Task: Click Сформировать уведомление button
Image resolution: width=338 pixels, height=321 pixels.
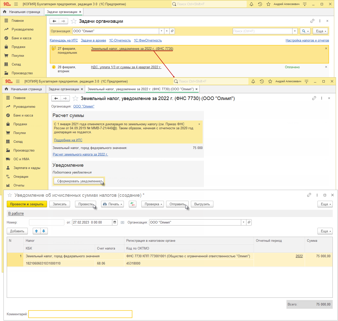Action: pos(79,181)
